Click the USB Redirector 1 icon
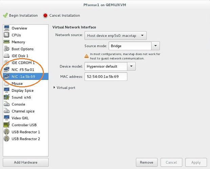Viewport: 210px width, 169px height. coord(6,132)
